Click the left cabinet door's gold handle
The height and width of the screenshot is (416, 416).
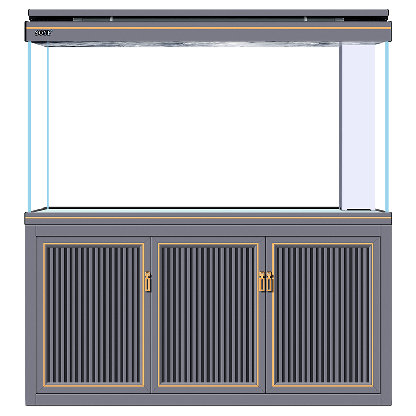(147, 281)
